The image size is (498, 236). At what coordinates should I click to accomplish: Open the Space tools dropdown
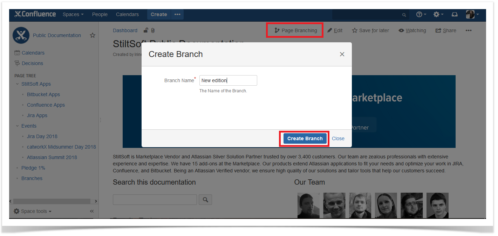pyautogui.click(x=33, y=211)
